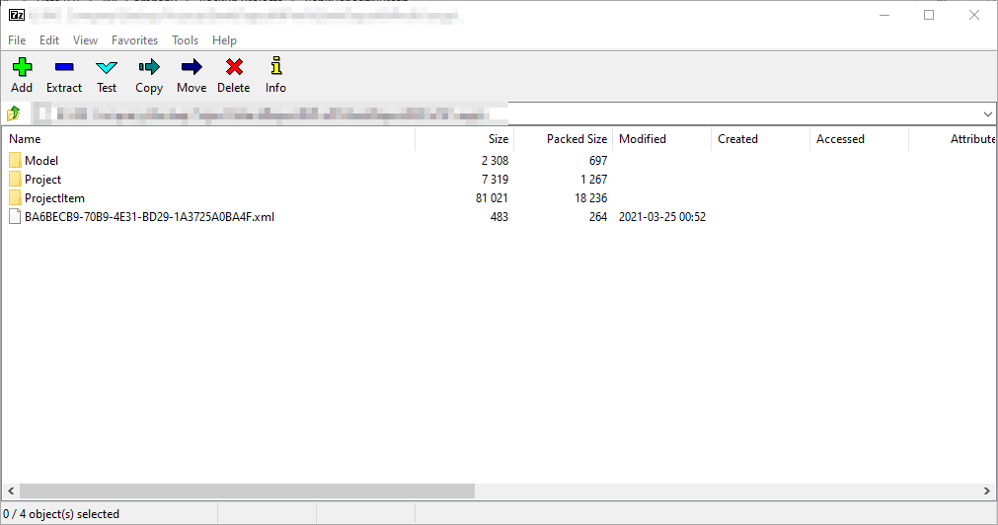Select the Model folder
Viewport: 998px width, 525px height.
pos(41,161)
